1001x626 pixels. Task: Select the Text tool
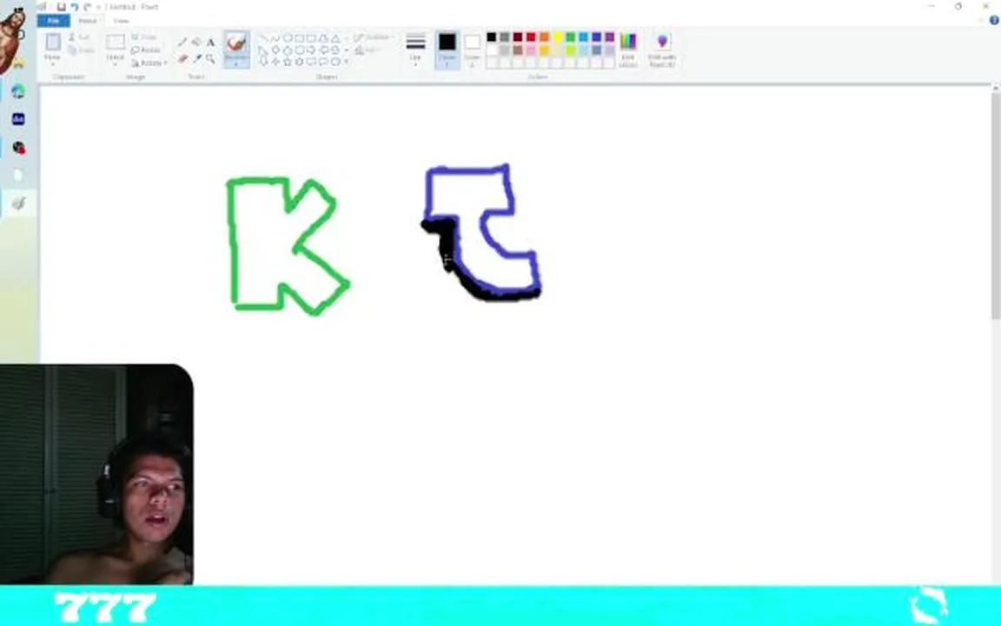click(210, 42)
